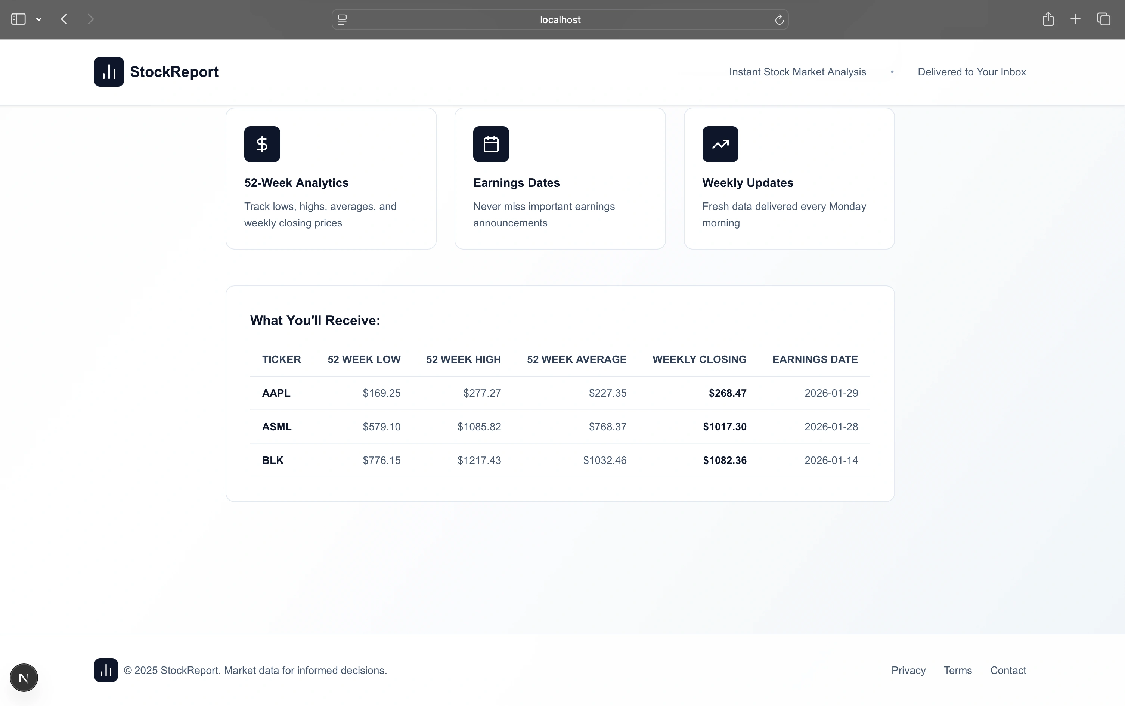Open the Privacy footer link
The image size is (1125, 706).
(x=908, y=670)
